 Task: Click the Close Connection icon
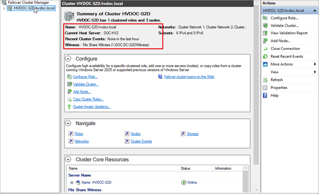265,49
